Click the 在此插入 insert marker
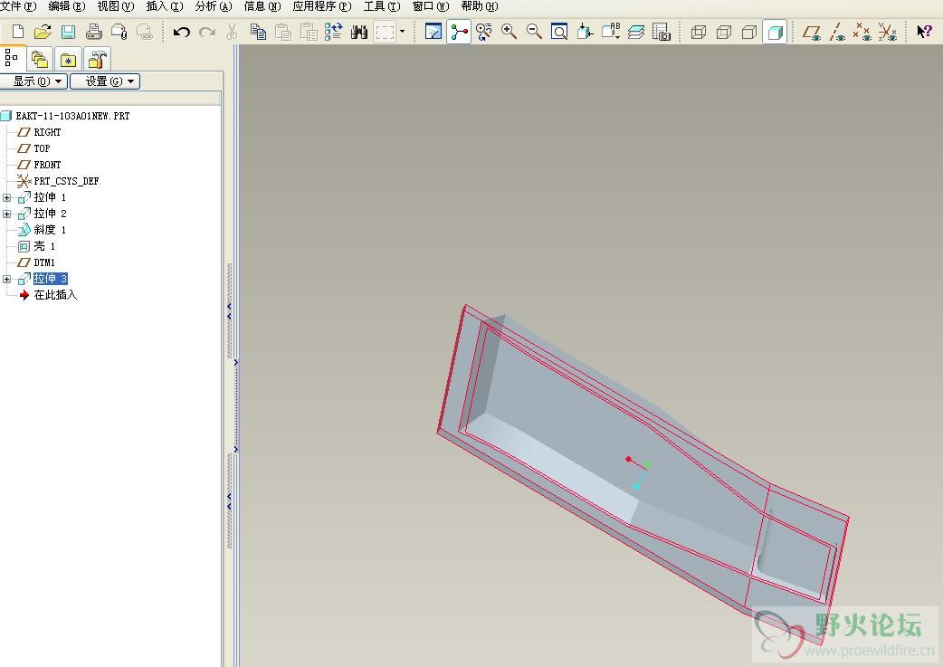This screenshot has width=943, height=667. tap(54, 295)
